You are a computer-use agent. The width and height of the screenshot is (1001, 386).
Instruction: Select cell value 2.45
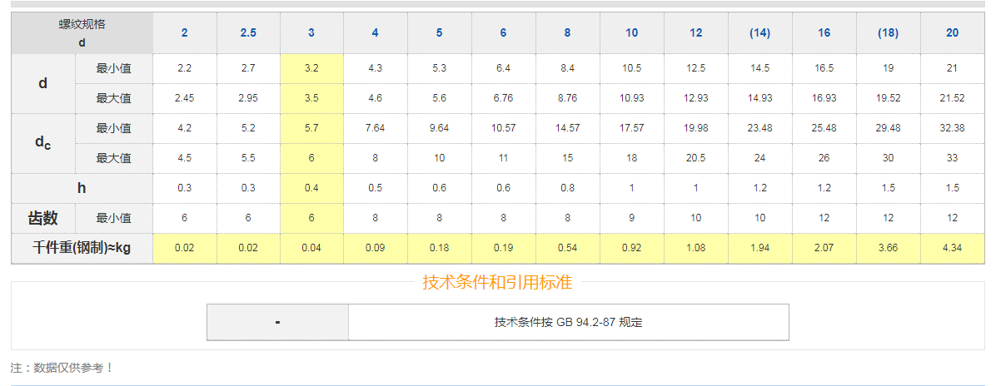point(185,98)
